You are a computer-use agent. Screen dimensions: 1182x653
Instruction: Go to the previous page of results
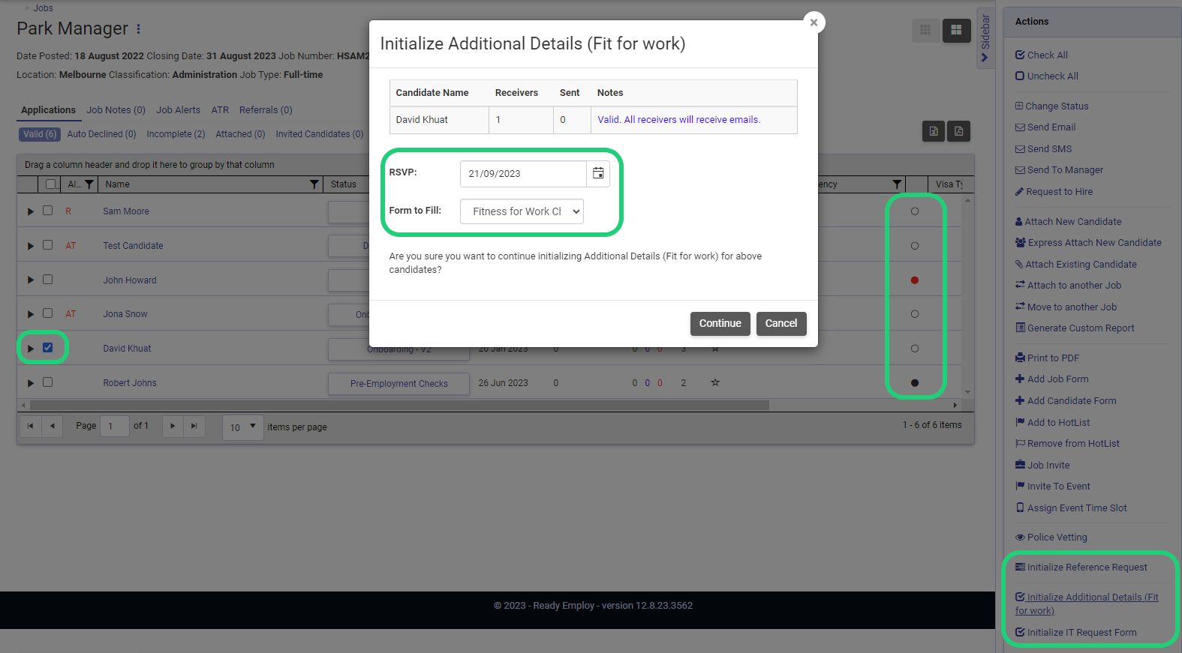pyautogui.click(x=52, y=426)
